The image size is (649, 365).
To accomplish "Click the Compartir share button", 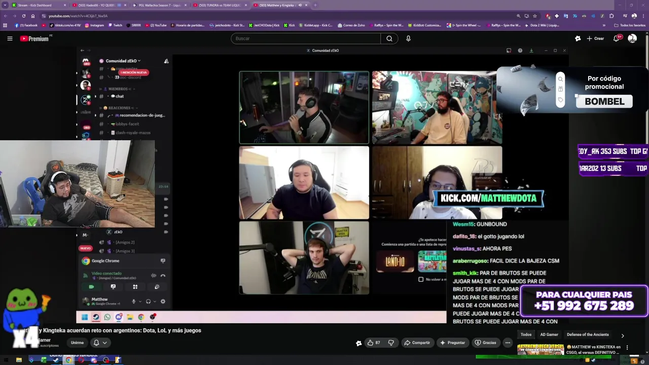I will point(417,343).
